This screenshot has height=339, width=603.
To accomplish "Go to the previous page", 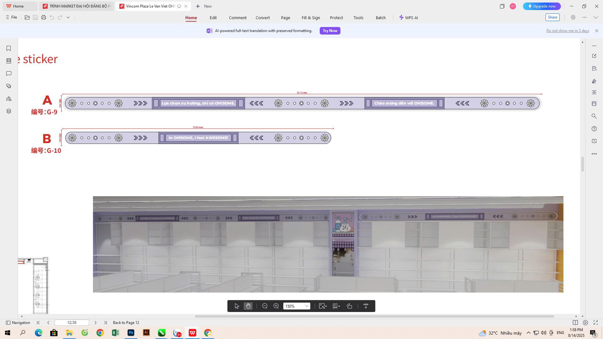I will click(x=48, y=323).
